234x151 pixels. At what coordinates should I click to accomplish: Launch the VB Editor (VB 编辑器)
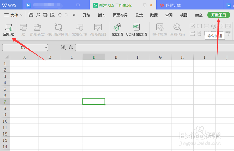click(x=98, y=30)
